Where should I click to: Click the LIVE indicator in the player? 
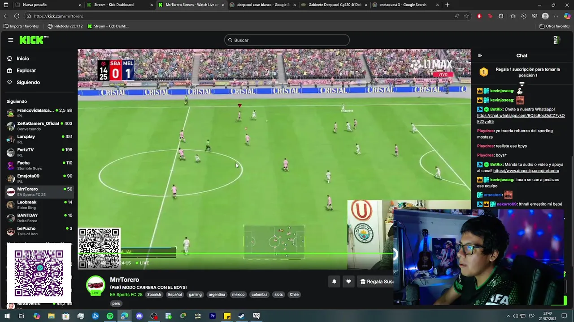[143, 263]
